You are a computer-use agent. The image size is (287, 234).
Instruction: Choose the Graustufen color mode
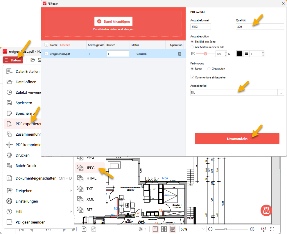pyautogui.click(x=209, y=69)
